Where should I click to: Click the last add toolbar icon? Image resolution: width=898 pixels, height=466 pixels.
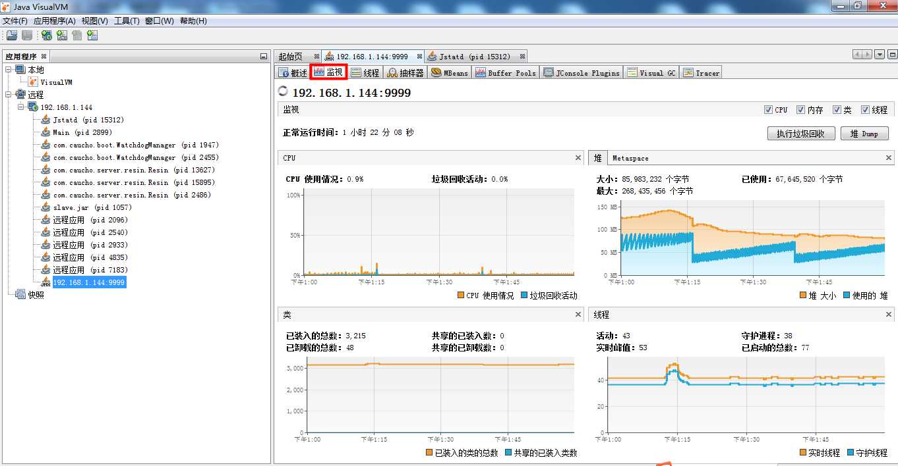tap(92, 36)
